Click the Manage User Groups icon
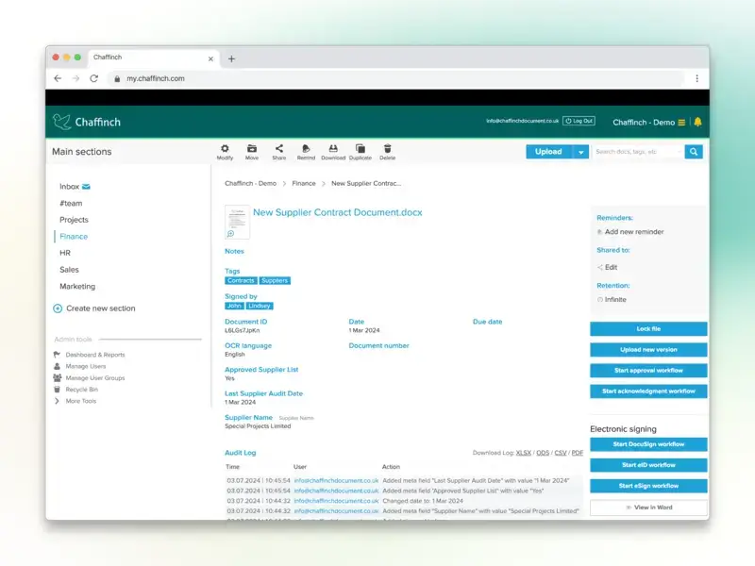The image size is (755, 566). [58, 378]
